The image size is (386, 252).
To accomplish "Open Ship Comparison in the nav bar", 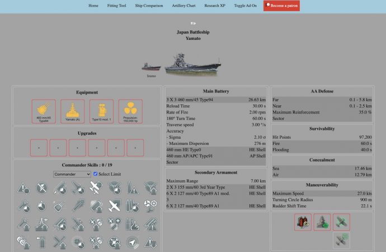I will click(149, 6).
